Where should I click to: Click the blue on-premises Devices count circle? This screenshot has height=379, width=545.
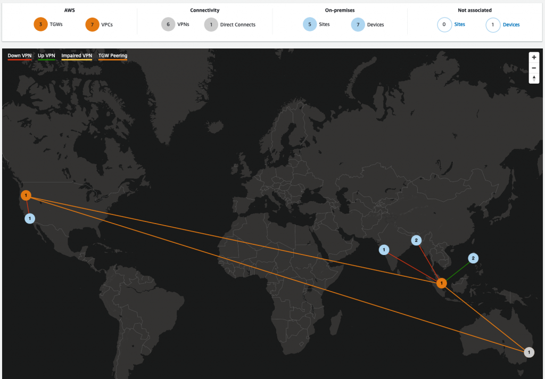click(x=358, y=24)
